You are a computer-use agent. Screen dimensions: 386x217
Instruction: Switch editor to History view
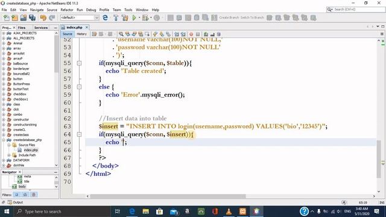pyautogui.click(x=82, y=34)
